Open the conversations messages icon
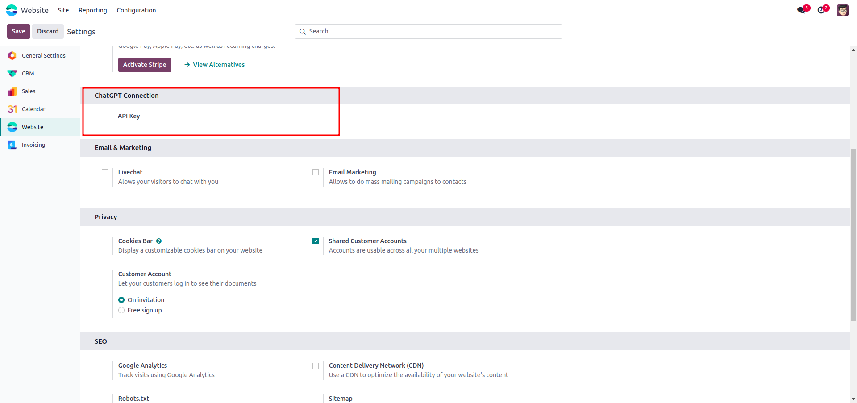 802,10
